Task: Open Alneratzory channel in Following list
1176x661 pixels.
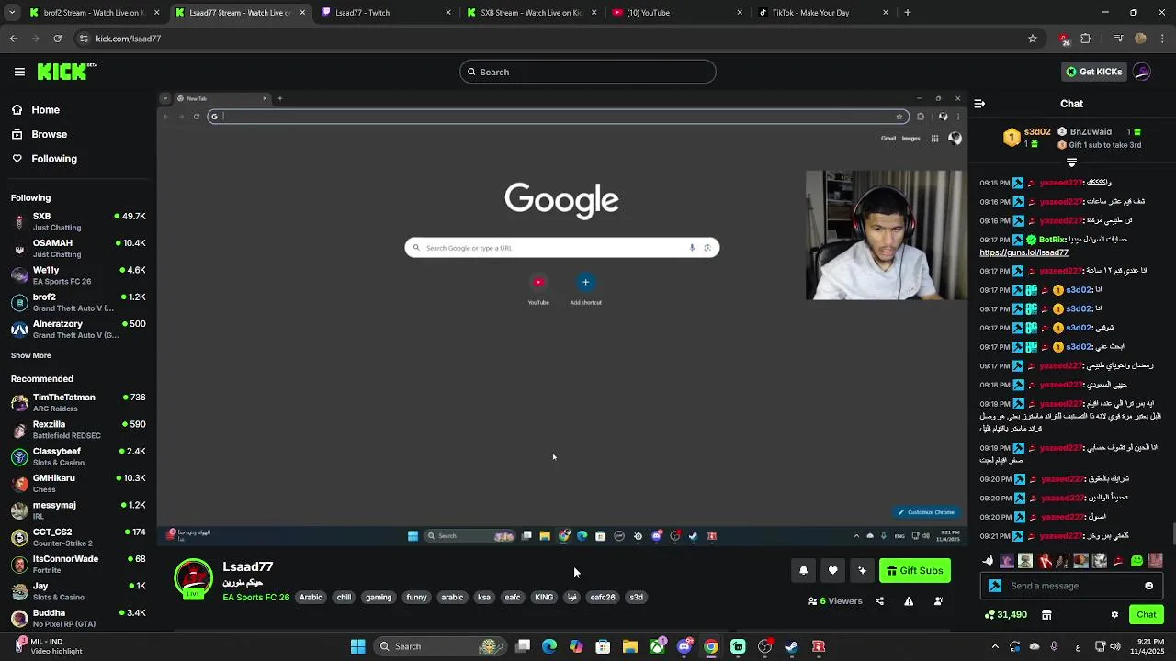Action: click(x=78, y=329)
